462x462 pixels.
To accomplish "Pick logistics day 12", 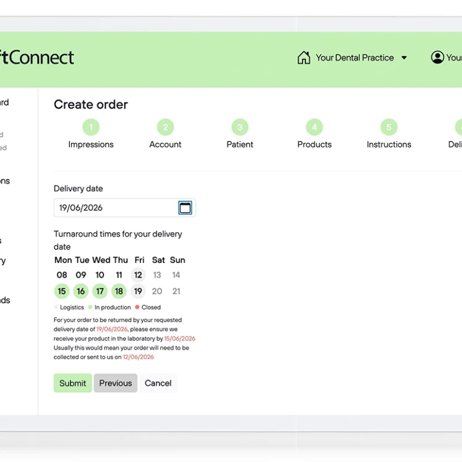I will click(x=138, y=275).
